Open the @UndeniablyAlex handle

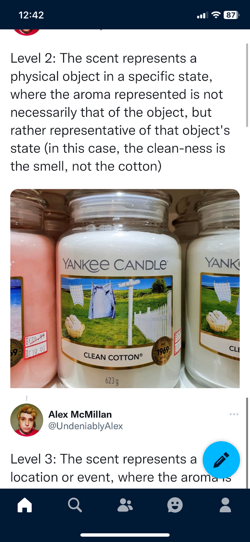(x=86, y=426)
